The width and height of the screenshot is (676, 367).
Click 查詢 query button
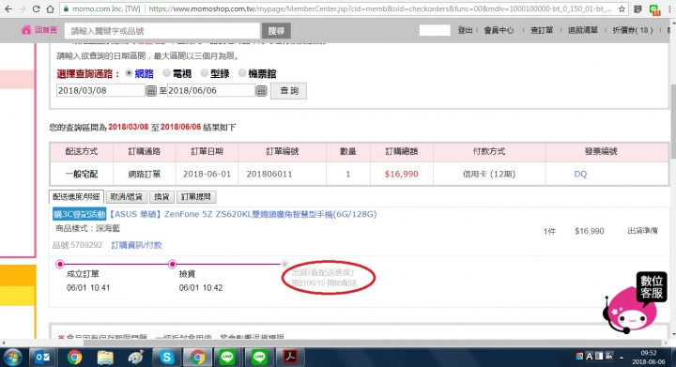288,91
